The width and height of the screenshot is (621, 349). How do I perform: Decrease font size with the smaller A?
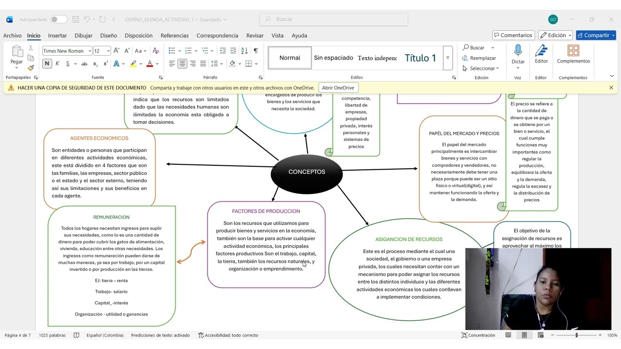coord(127,50)
